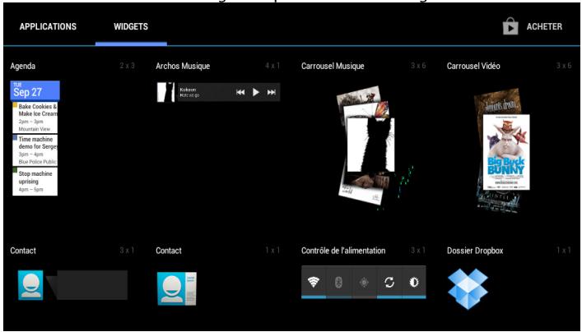Click the Archos Musique widget title

[183, 66]
